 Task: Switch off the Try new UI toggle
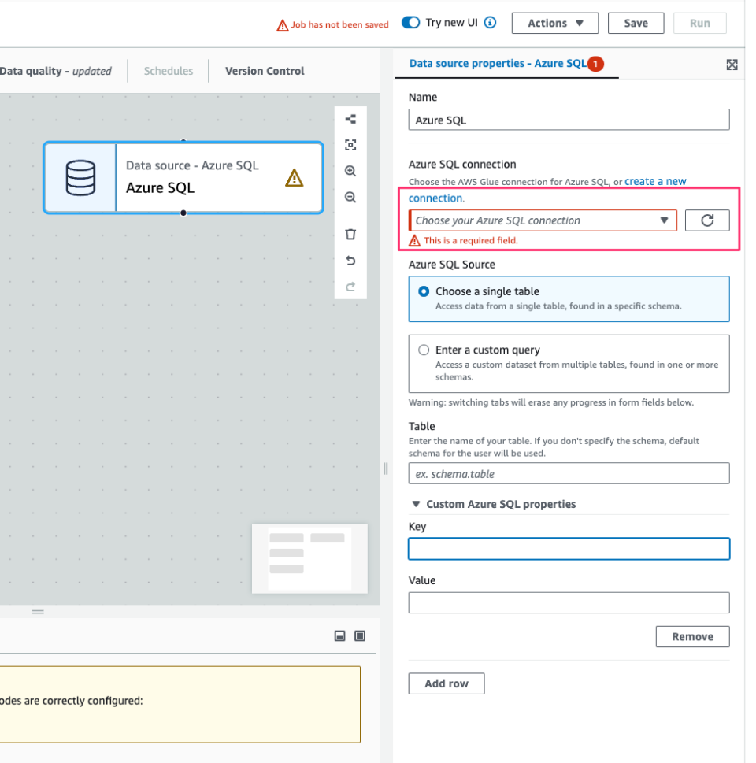point(410,23)
